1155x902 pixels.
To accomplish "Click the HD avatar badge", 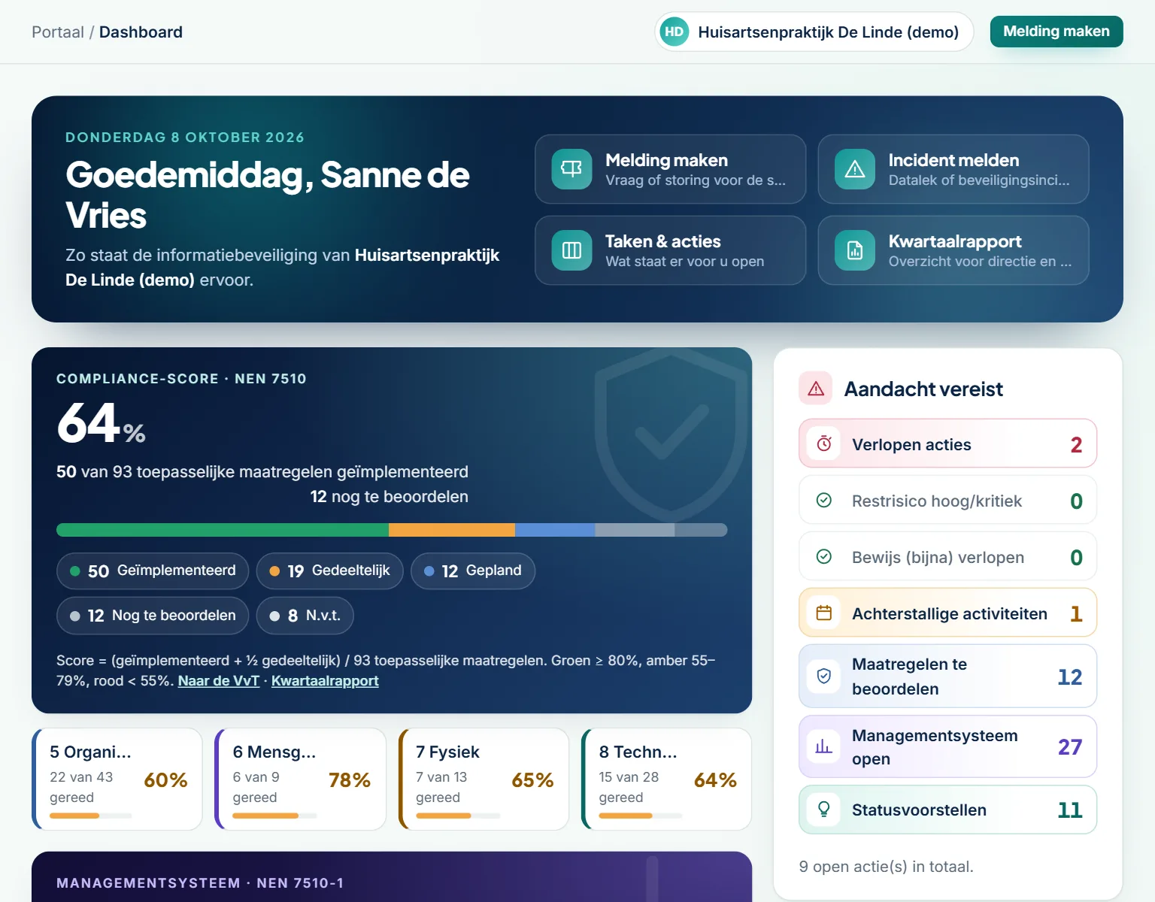I will click(x=675, y=32).
